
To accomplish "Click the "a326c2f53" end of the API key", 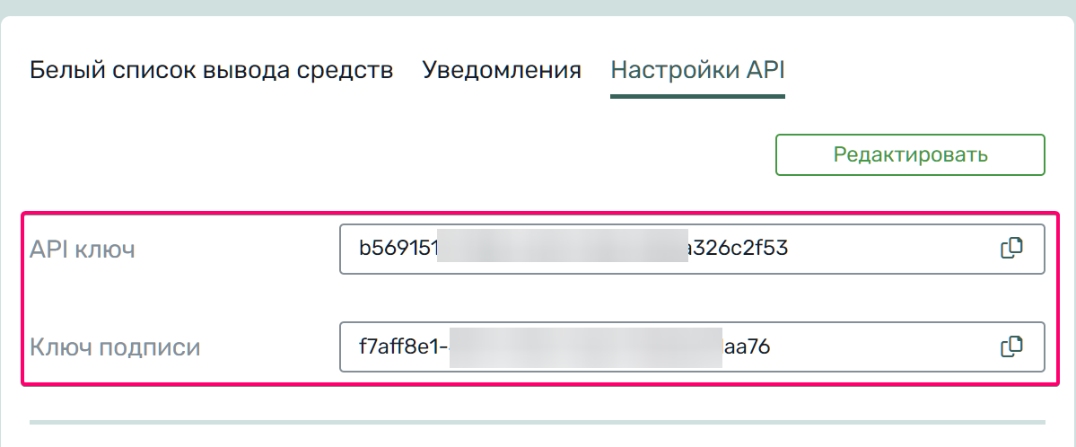I will coord(737,249).
